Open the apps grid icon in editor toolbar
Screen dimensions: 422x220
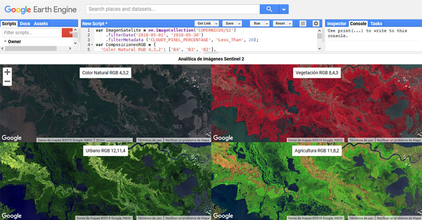tap(303, 23)
